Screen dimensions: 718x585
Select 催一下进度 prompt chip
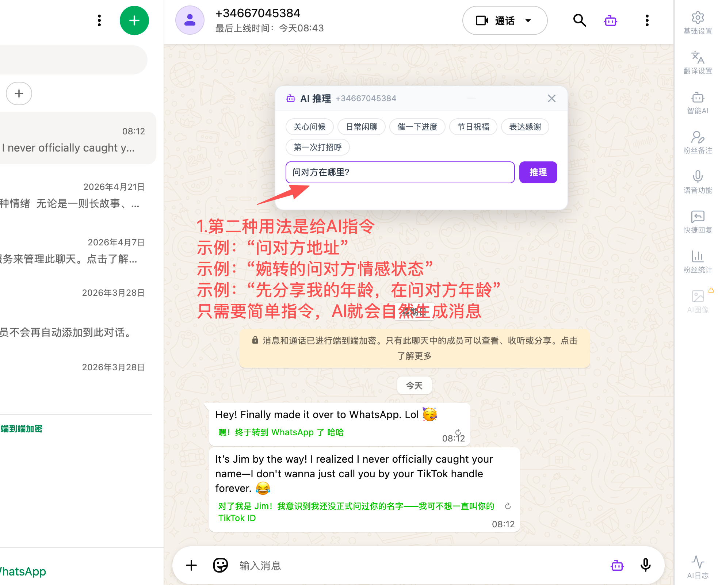click(x=417, y=127)
